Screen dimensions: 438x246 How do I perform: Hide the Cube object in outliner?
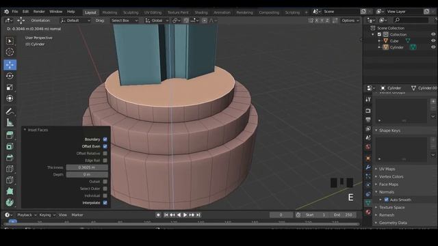coord(433,41)
